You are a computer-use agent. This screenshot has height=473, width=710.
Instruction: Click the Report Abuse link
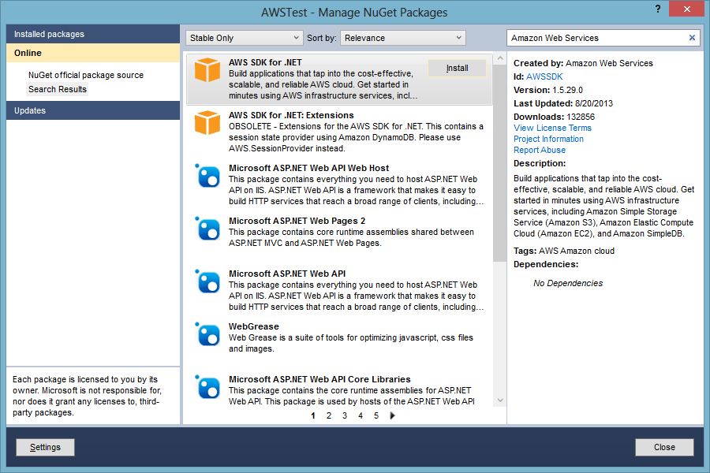pos(540,150)
